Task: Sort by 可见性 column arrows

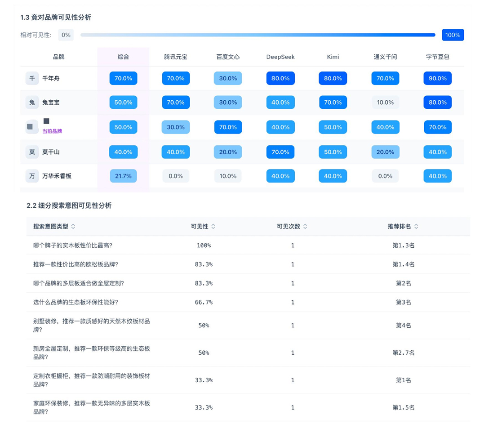Action: (213, 226)
